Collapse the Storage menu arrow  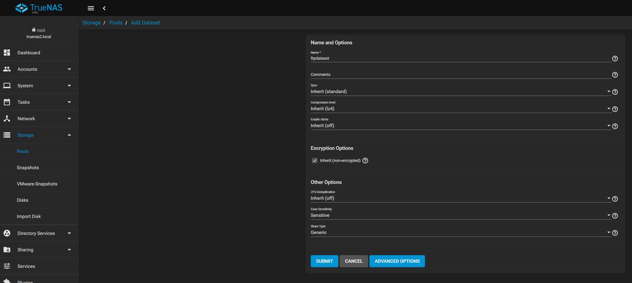point(69,135)
